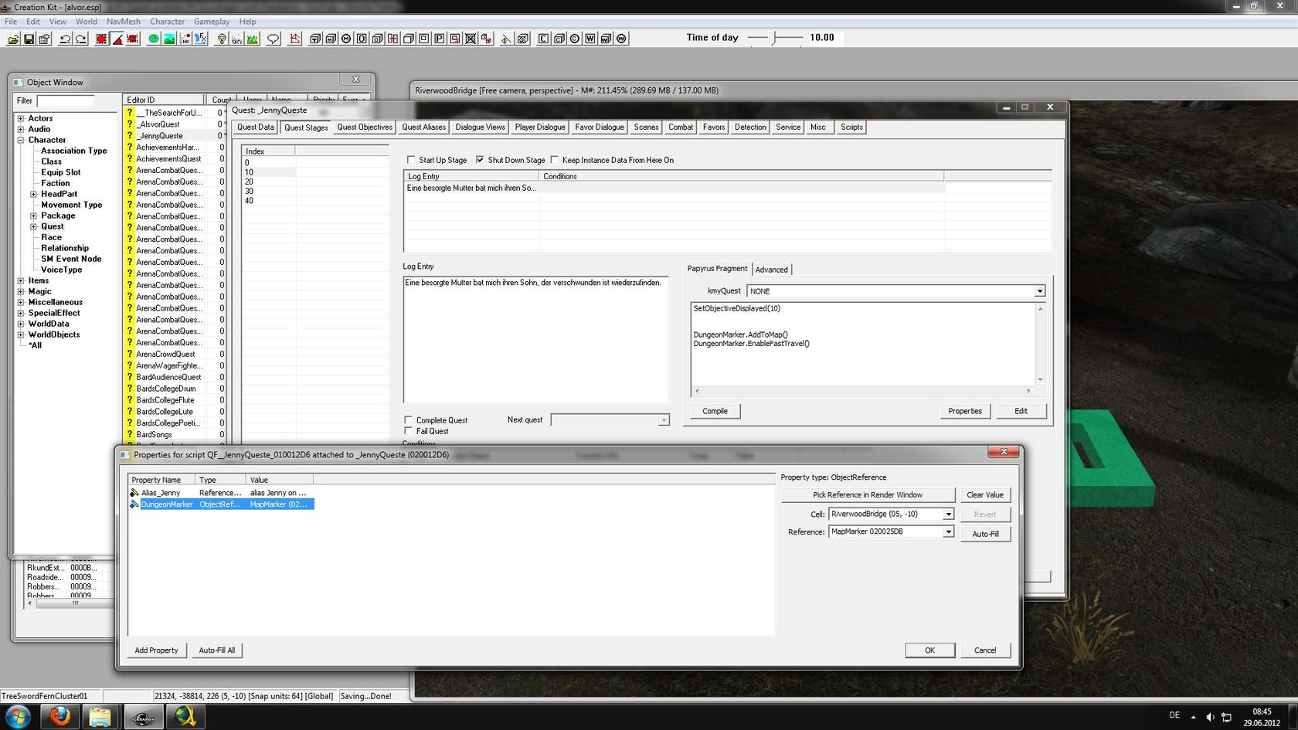Viewport: 1298px width, 730px height.
Task: Open the kmyQuest dropdown showing NONE
Action: click(x=1039, y=291)
